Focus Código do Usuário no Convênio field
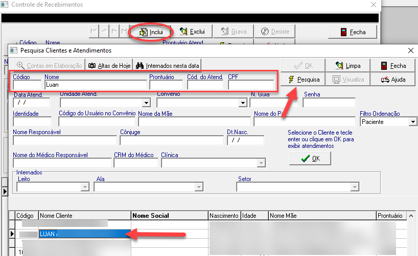This screenshot has height=256, width=418. coord(97,121)
